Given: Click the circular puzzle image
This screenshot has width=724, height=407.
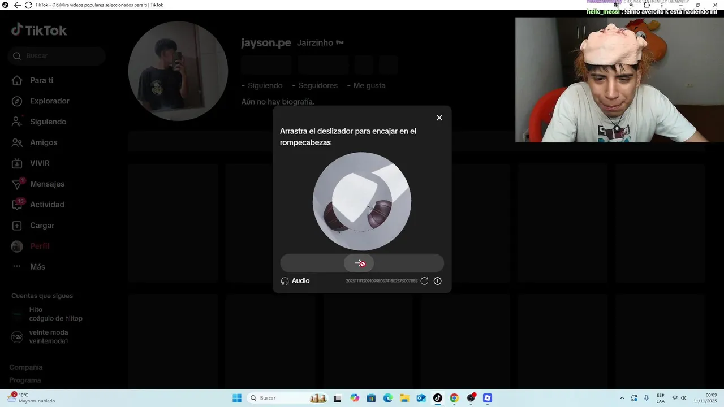Looking at the screenshot, I should pyautogui.click(x=362, y=201).
